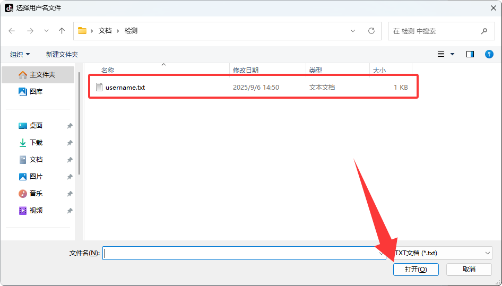Select the username.txt file
This screenshot has height=286, width=502.
125,88
